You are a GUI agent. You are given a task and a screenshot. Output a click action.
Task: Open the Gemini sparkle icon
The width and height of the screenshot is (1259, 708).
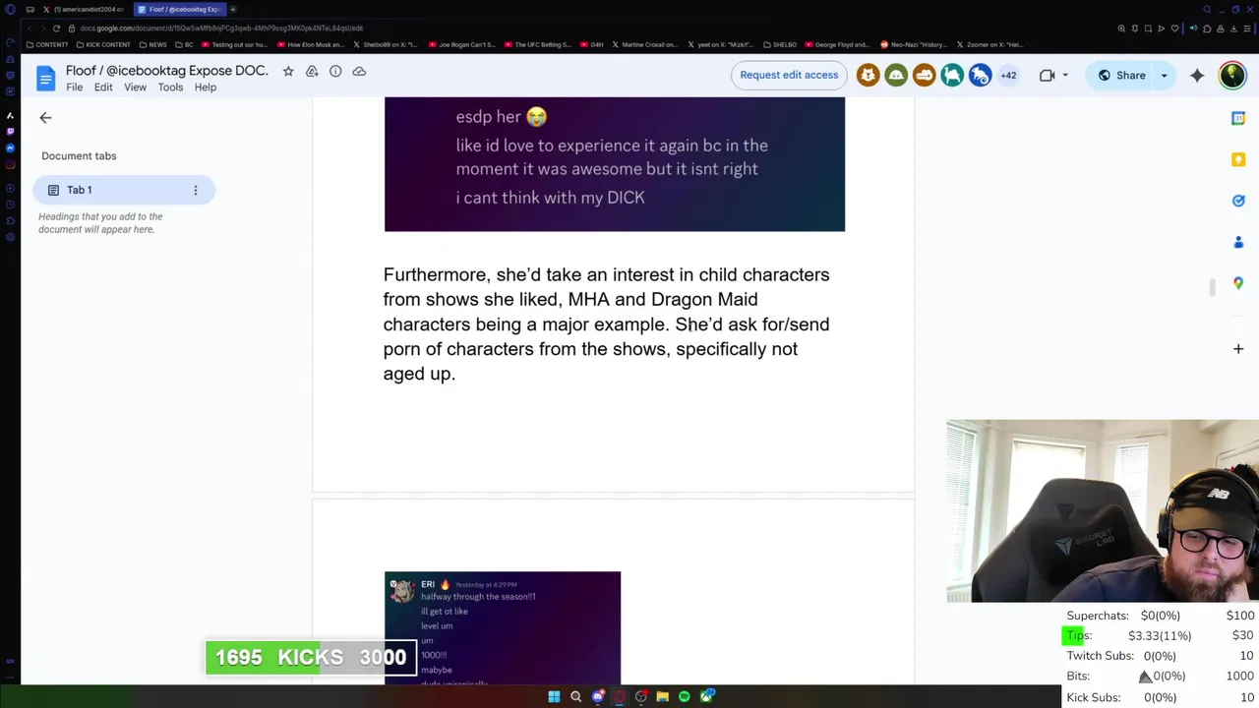point(1197,75)
